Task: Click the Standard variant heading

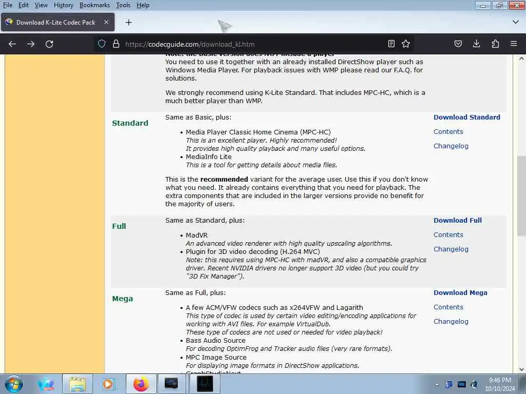Action: pos(130,123)
